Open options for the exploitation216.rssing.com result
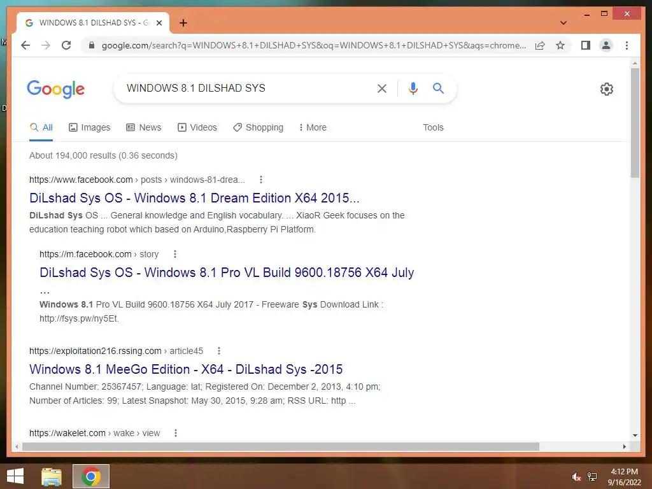The height and width of the screenshot is (489, 652). [219, 351]
